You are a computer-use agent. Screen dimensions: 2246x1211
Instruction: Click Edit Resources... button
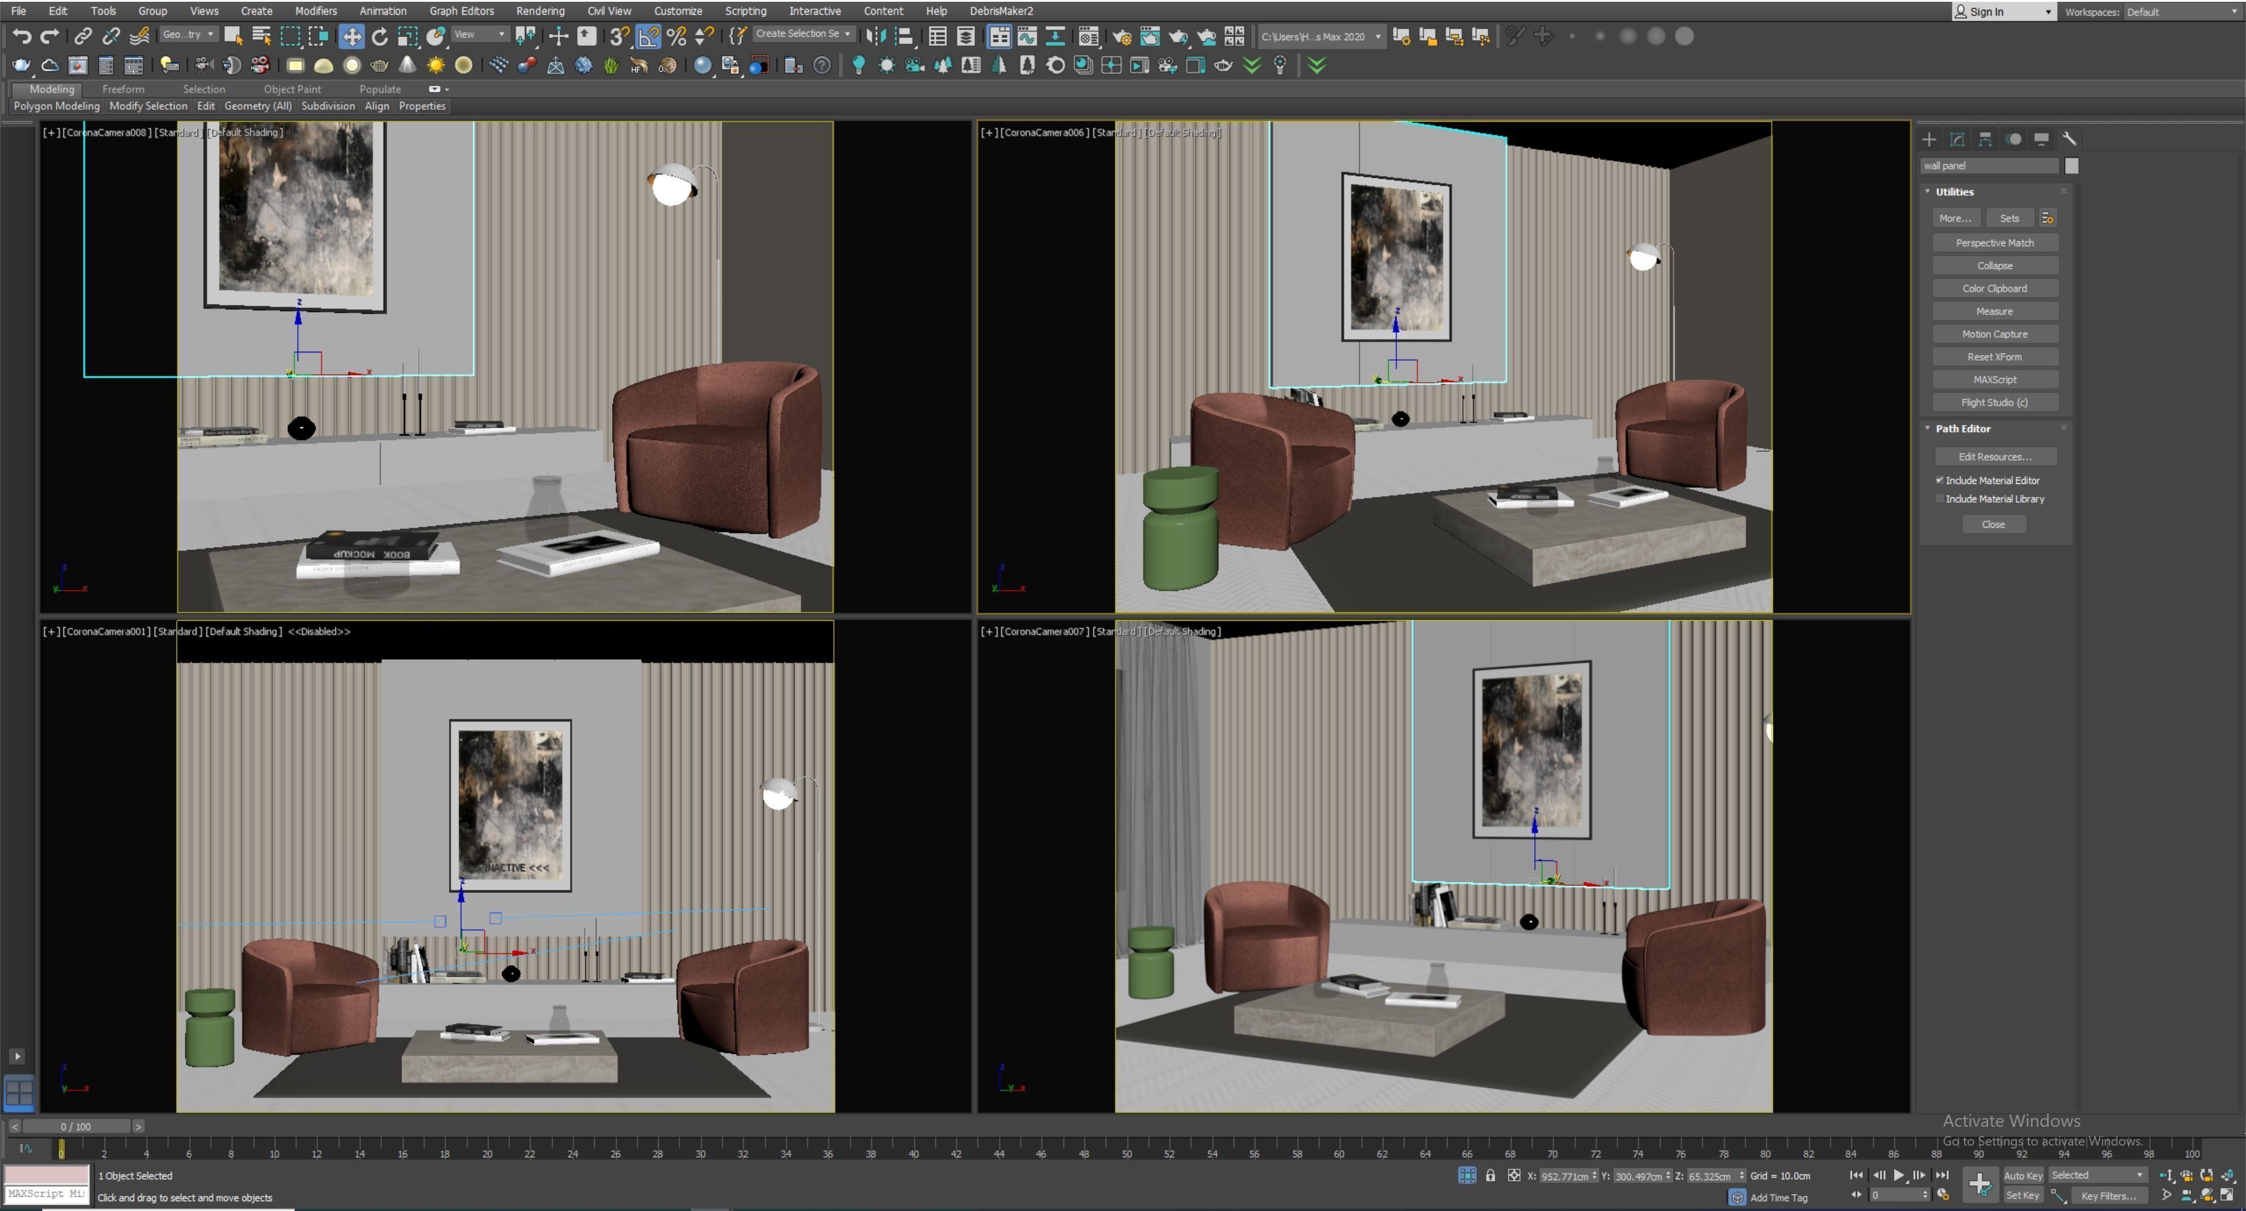[1995, 456]
